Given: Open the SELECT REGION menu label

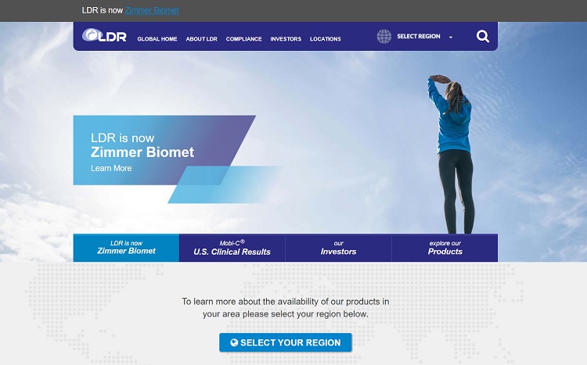Looking at the screenshot, I should point(419,36).
